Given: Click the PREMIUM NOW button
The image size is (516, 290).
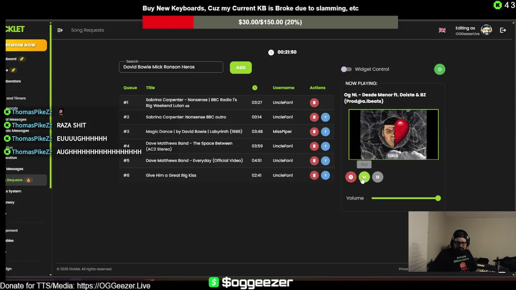Looking at the screenshot, I should coord(26,45).
